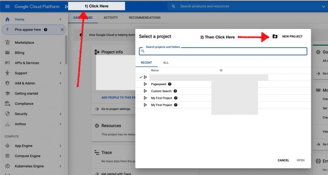The height and width of the screenshot is (175, 328).
Task: Open the RECOMMENDATIONS tab
Action: click(145, 18)
